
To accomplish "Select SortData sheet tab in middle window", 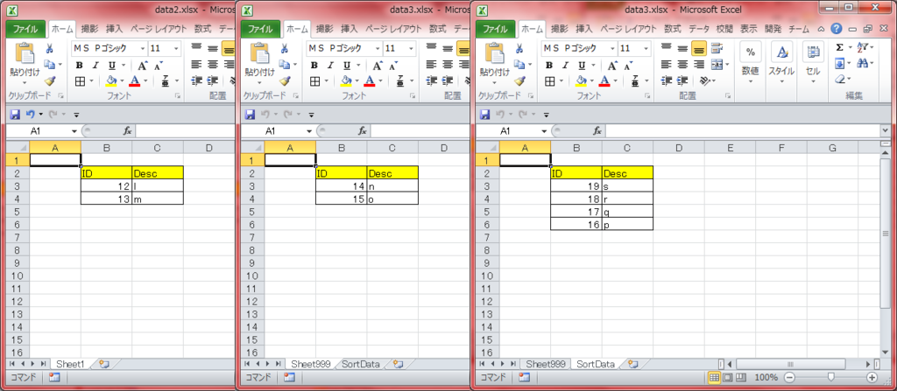I will point(360,364).
